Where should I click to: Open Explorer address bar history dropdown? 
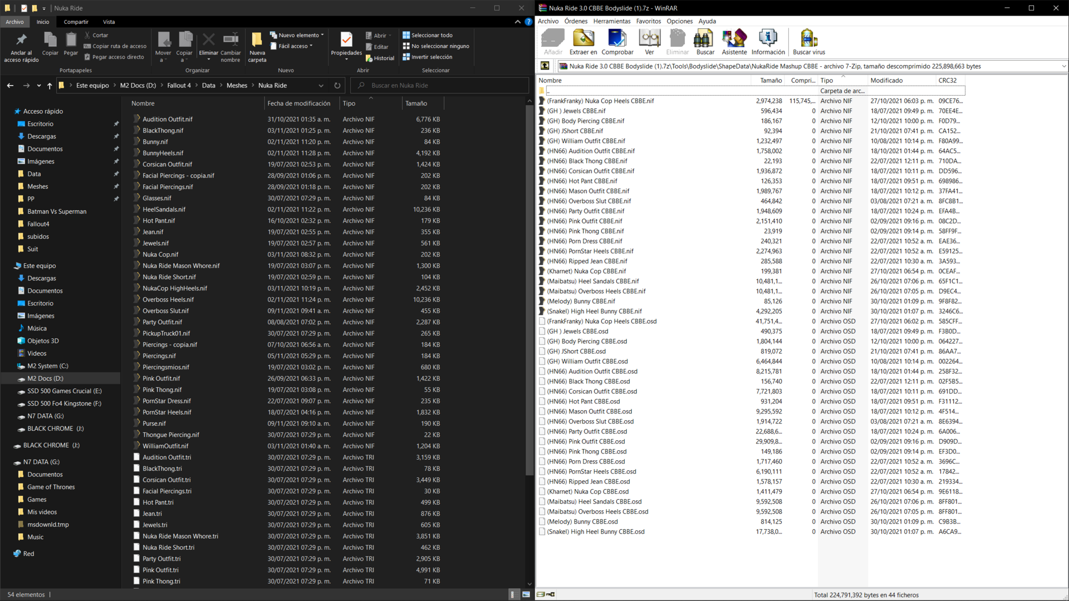(x=321, y=85)
